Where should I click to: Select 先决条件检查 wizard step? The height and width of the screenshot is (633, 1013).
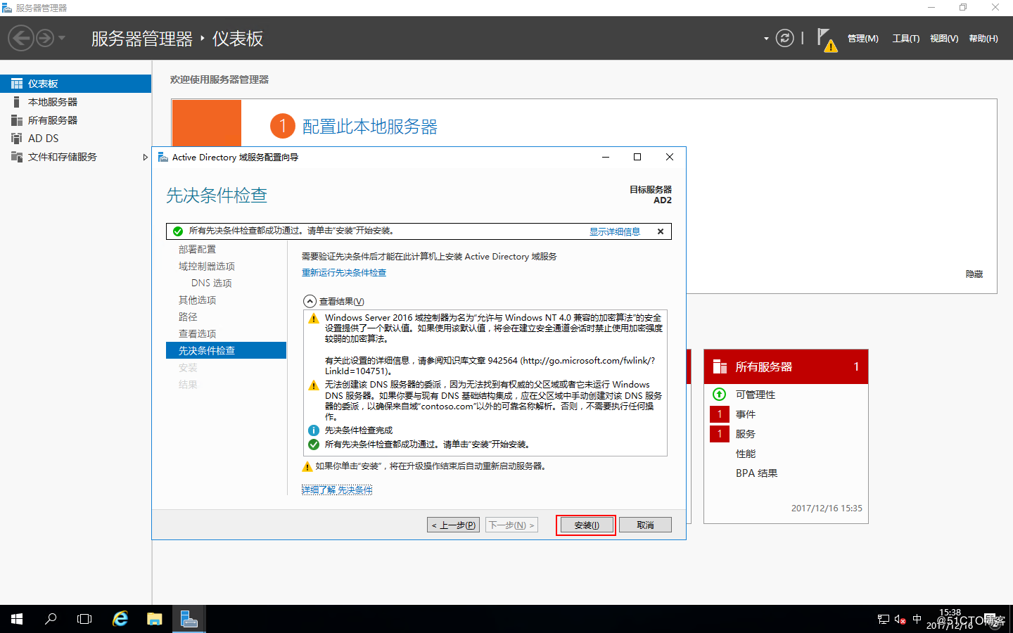coord(226,350)
